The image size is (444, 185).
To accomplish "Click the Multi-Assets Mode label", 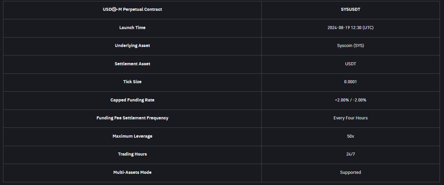I will pos(132,172).
